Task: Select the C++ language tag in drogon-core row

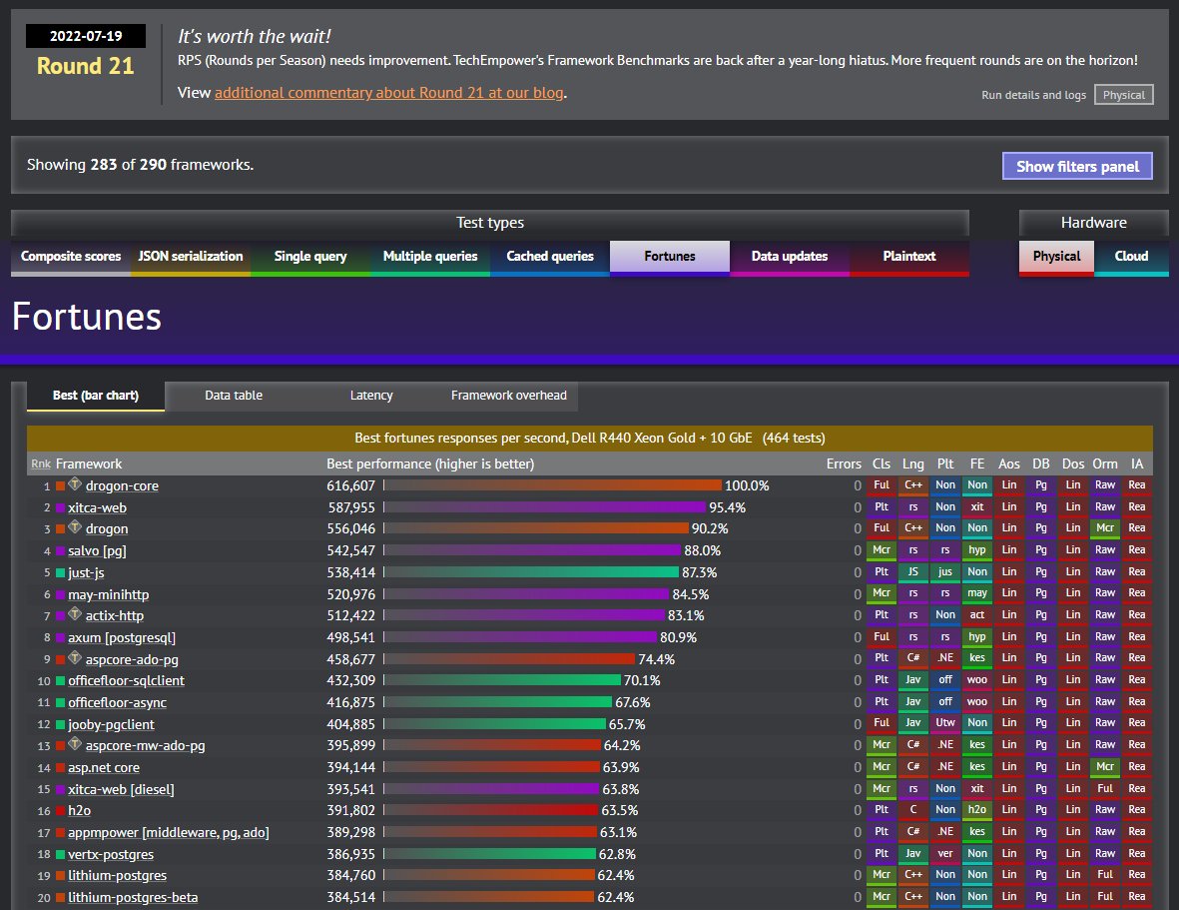Action: point(913,485)
